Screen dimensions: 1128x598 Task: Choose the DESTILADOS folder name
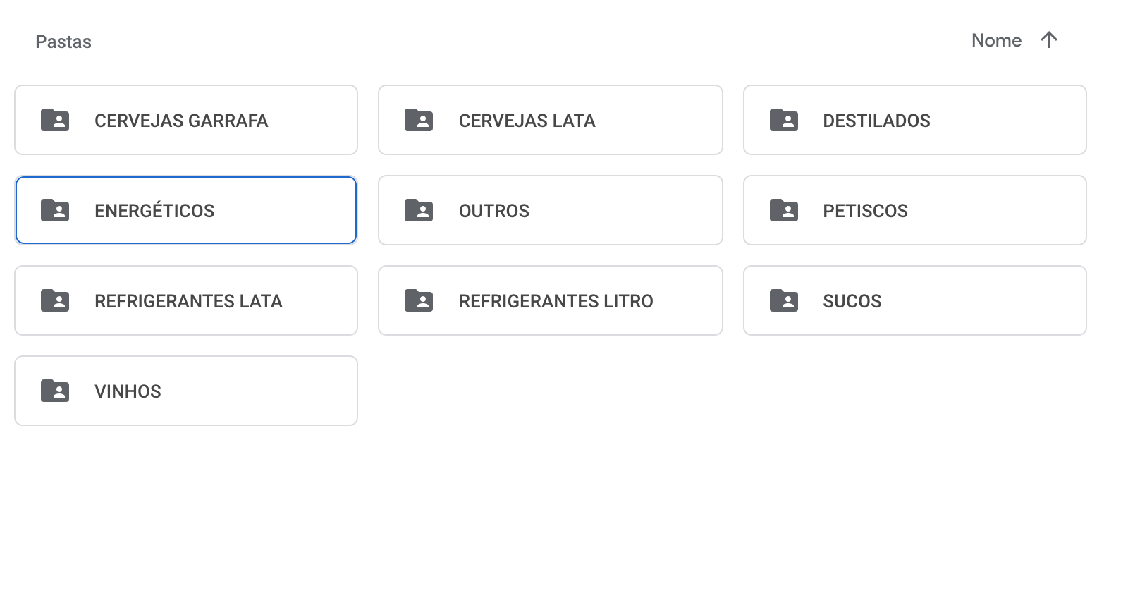pos(876,121)
